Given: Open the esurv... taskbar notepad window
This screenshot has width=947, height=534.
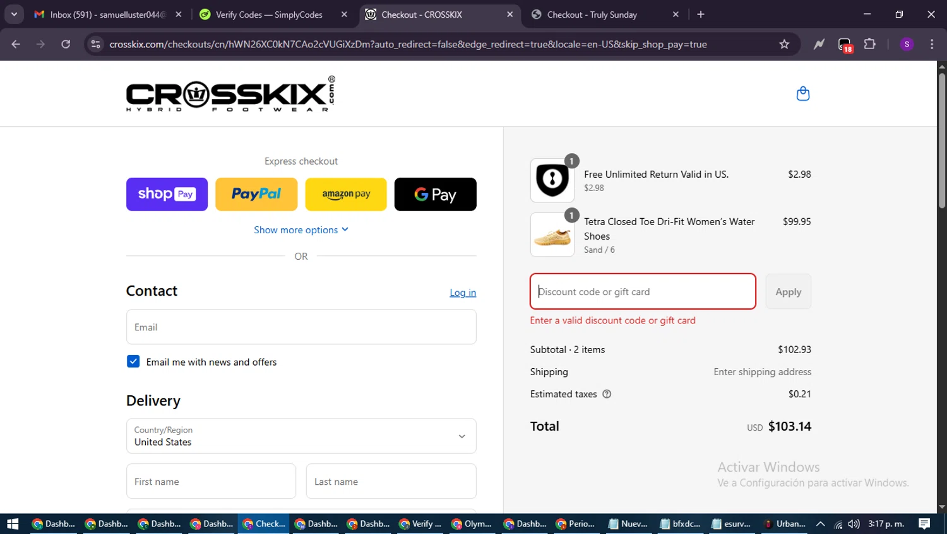Looking at the screenshot, I should 732,524.
